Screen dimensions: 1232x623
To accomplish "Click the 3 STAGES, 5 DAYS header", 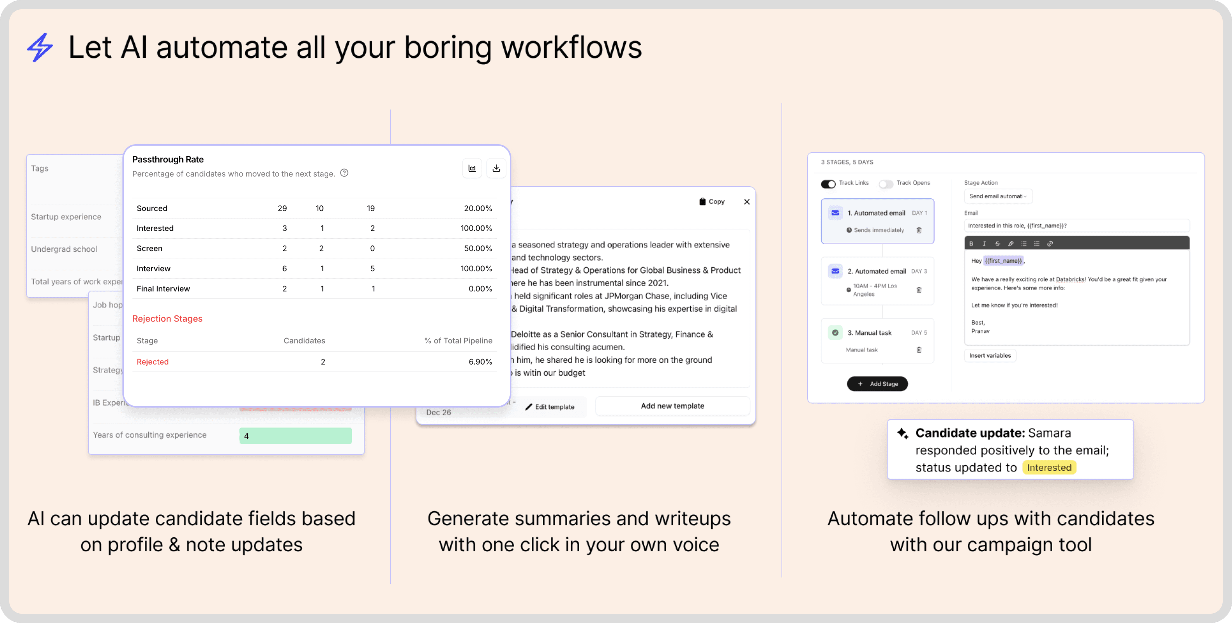I will (x=847, y=162).
